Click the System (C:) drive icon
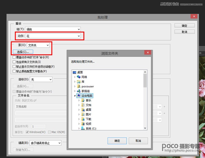The height and width of the screenshot is (158, 205). [x=83, y=128]
